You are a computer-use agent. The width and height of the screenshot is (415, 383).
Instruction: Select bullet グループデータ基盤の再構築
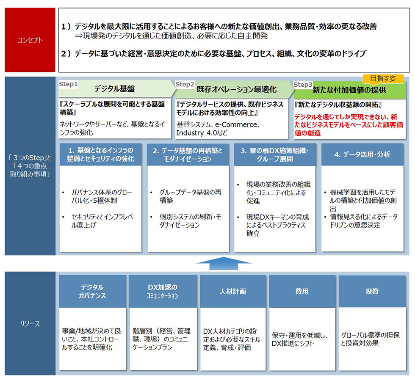pos(190,196)
